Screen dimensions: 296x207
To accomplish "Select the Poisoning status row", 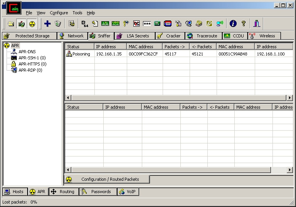I will 179,54.
